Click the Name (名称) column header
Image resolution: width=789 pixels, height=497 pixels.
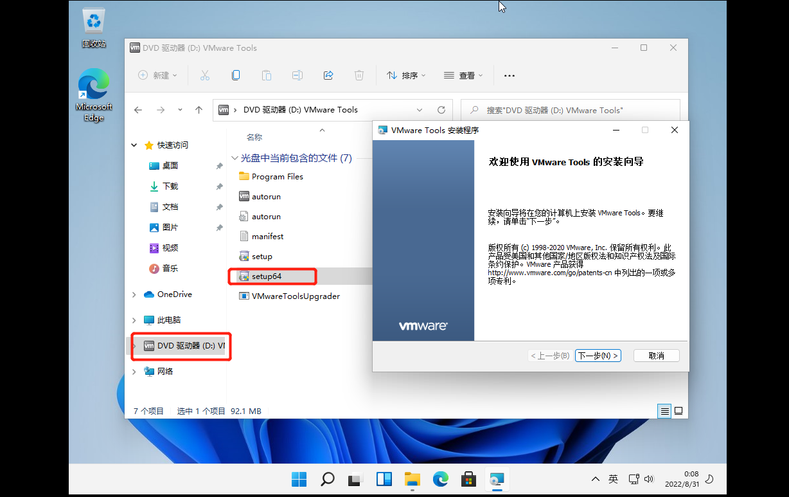254,137
